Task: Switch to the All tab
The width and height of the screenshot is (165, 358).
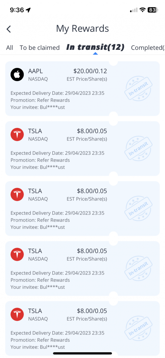Action: point(10,48)
